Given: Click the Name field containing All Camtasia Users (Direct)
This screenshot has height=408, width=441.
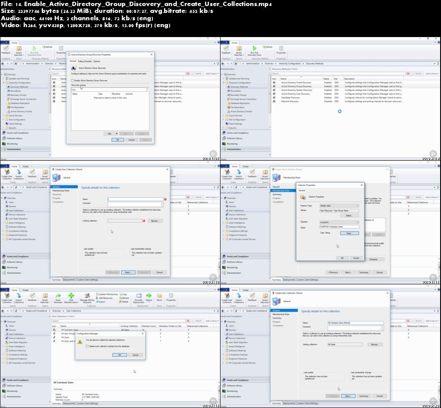Looking at the screenshot, I should click(x=356, y=323).
